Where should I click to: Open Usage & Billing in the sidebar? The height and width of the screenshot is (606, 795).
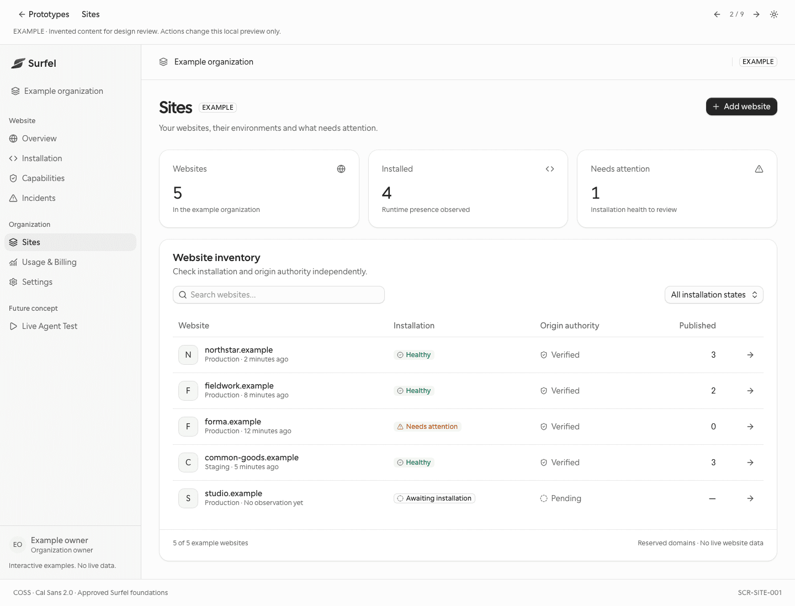pyautogui.click(x=70, y=262)
